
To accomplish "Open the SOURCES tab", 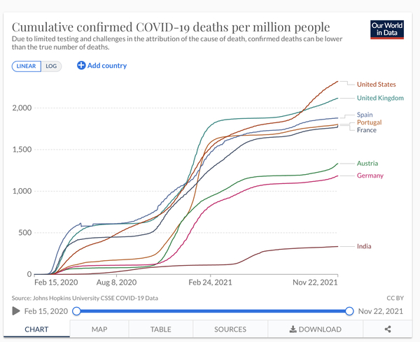I will point(230,329).
